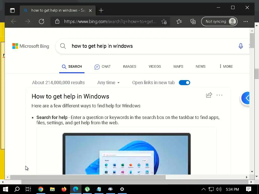This screenshot has height=194, width=259.
Task: Click the search magnifier icon in Bing box
Action: coord(63,46)
